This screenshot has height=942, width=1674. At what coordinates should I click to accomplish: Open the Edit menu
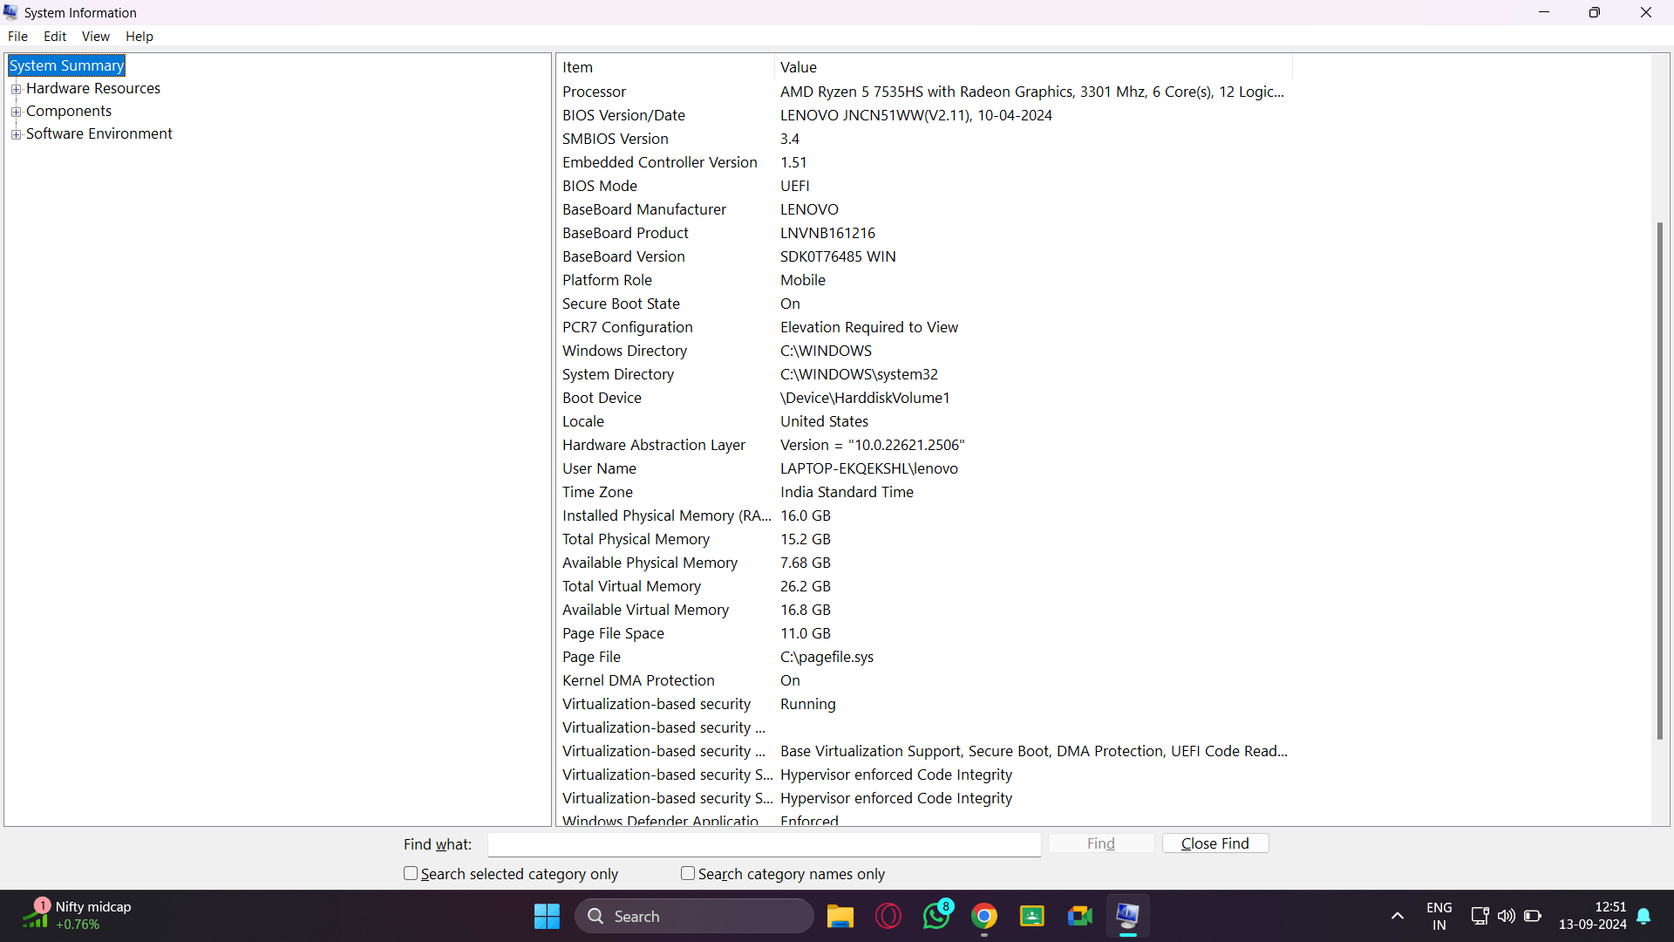click(x=55, y=36)
